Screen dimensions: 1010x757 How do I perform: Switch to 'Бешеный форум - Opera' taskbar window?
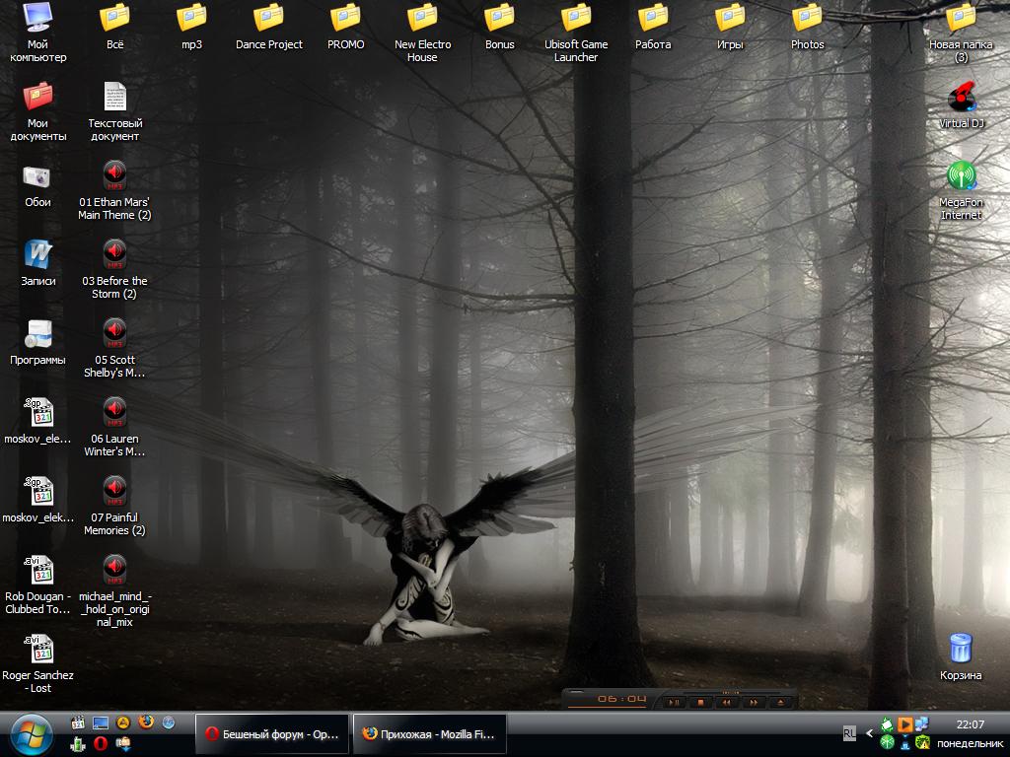[272, 733]
